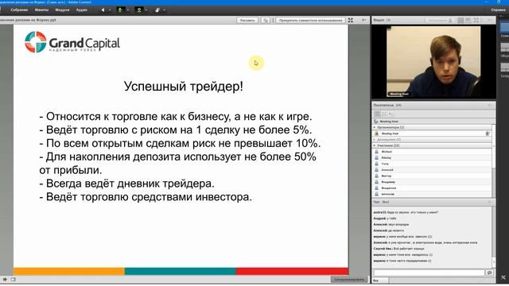Open the share pod options menu
This screenshot has height=286, width=509.
tap(364, 20)
